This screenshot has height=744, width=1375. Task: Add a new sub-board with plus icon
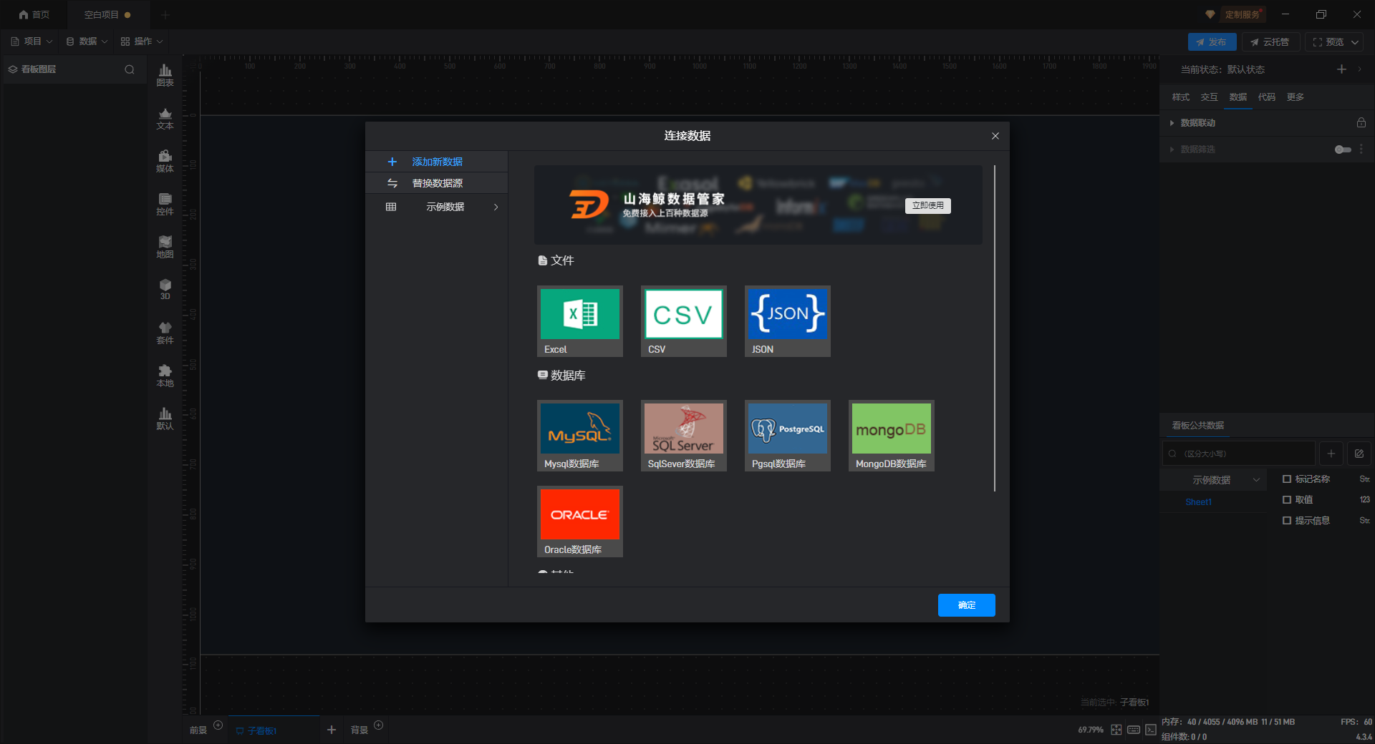tap(332, 730)
